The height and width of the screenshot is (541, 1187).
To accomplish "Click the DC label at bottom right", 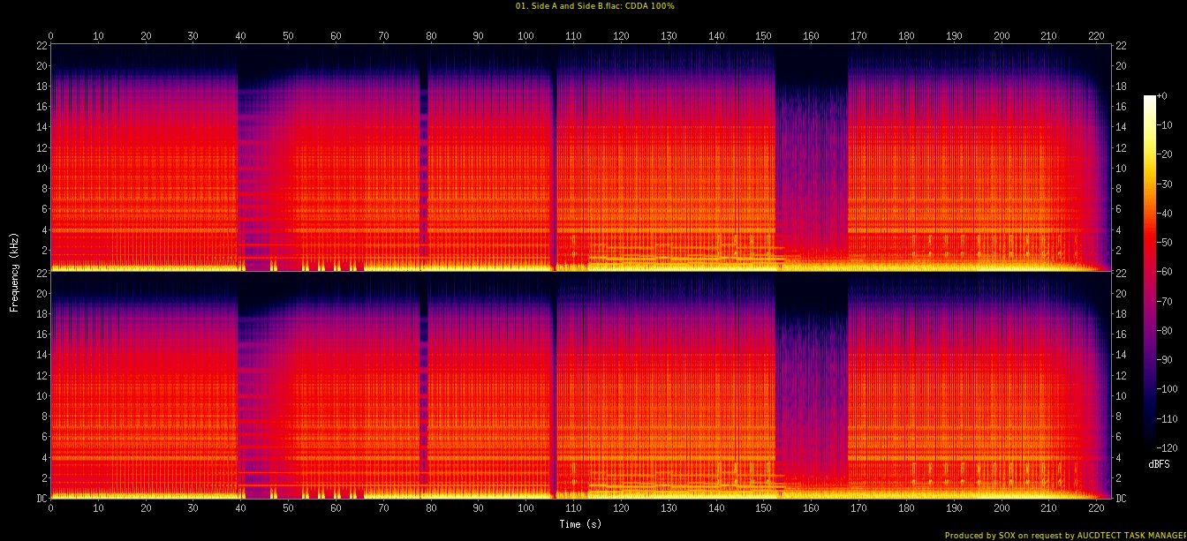I will (x=1121, y=499).
